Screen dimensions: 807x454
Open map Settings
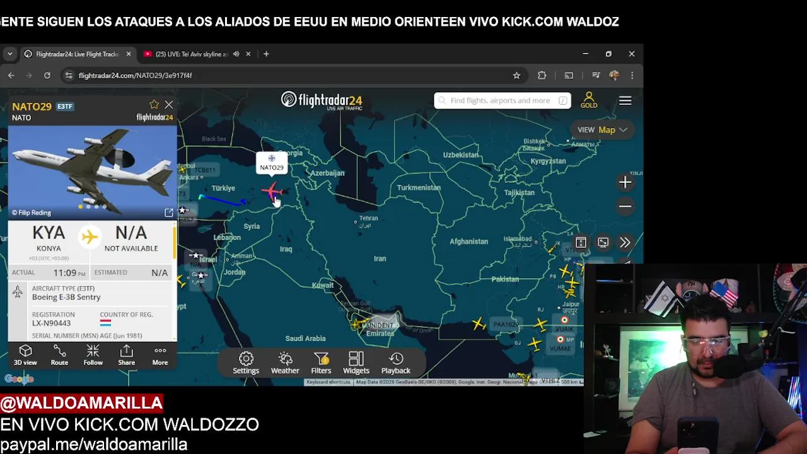[246, 363]
